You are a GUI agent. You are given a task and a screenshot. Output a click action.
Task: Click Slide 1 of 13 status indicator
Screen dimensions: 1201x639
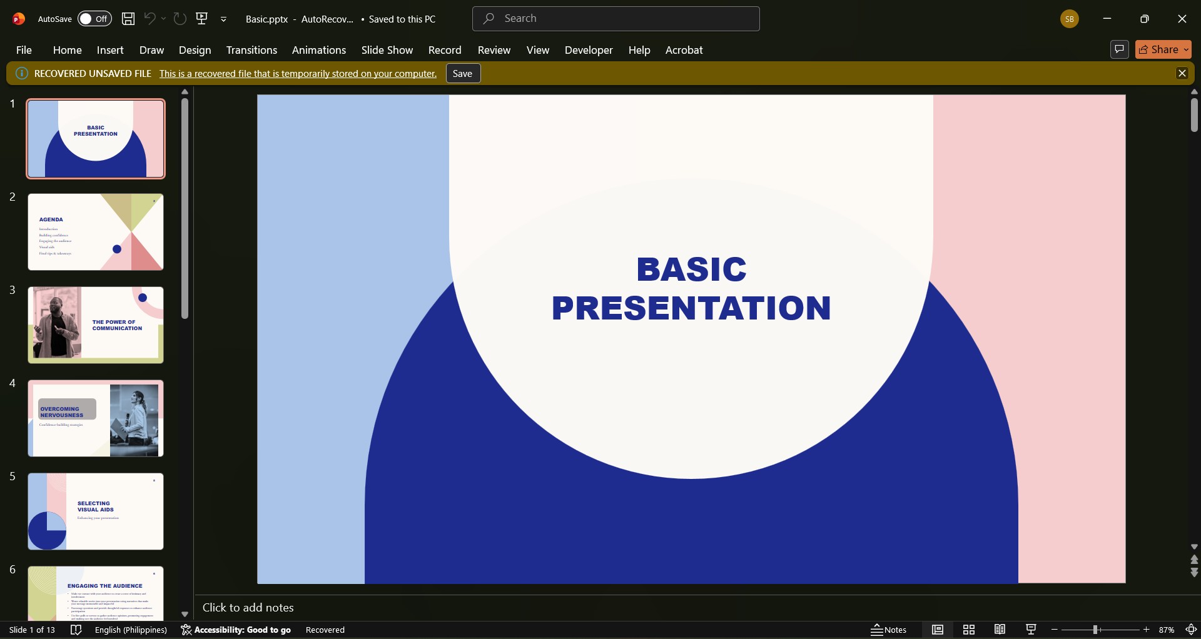(x=32, y=630)
